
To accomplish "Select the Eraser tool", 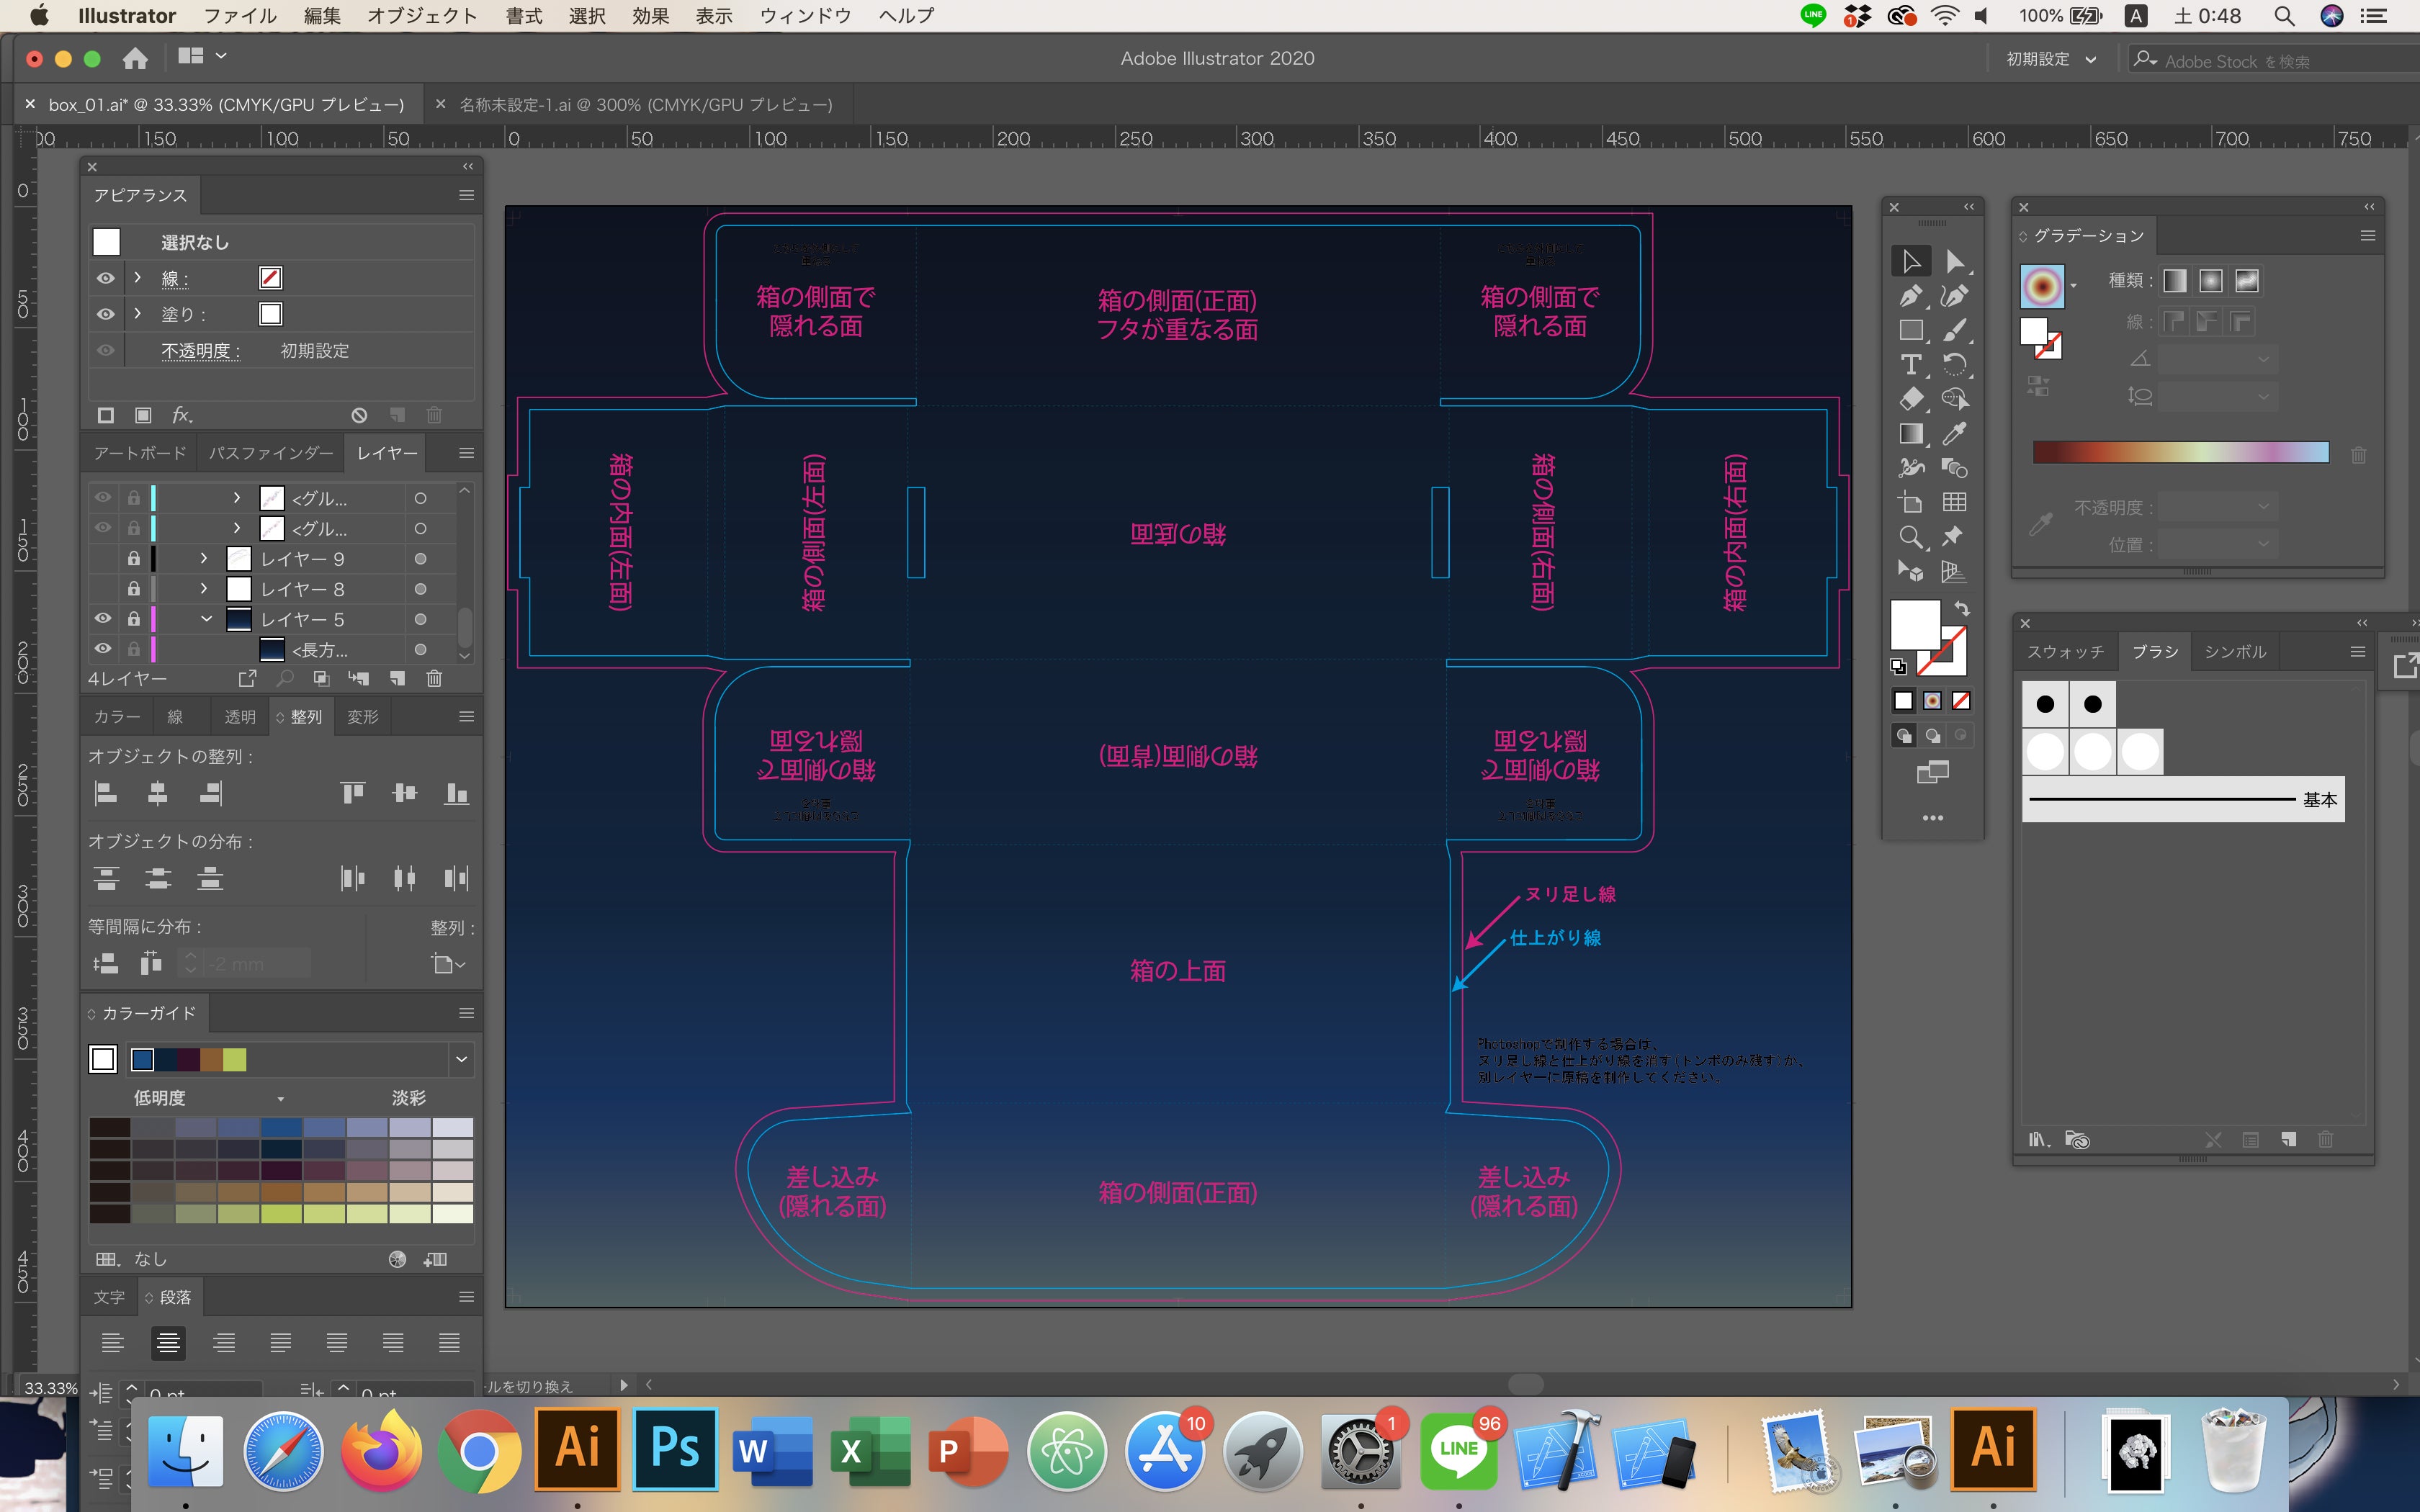I will (x=1909, y=399).
